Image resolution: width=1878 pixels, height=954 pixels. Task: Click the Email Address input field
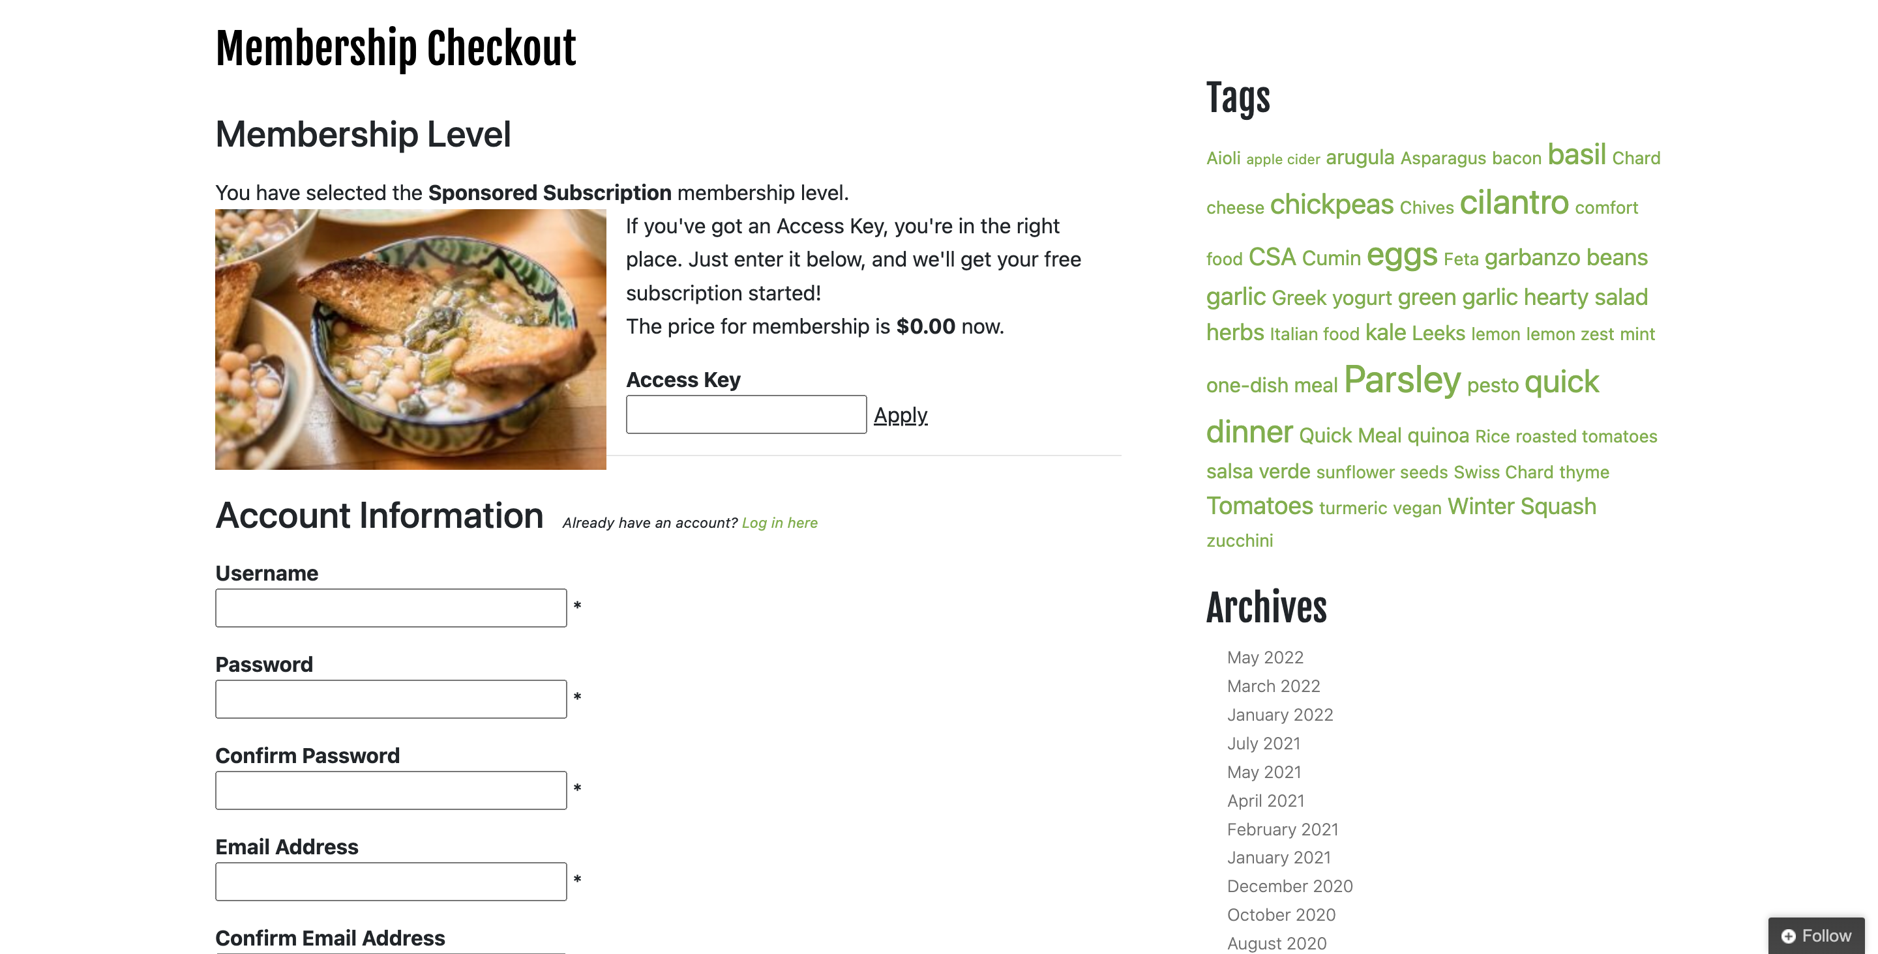tap(391, 881)
